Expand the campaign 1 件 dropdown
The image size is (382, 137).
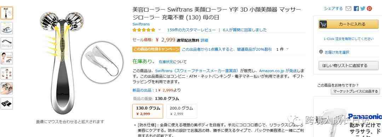point(282,49)
